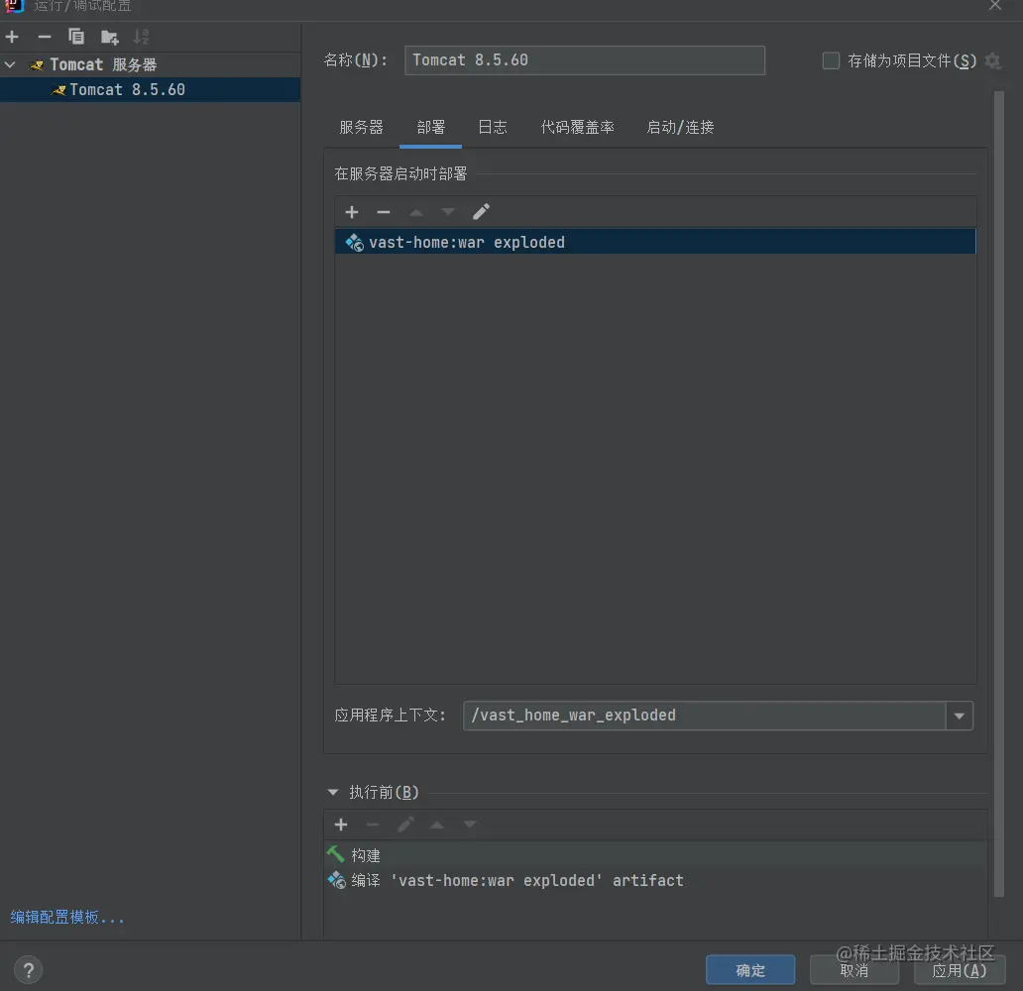Create new configuration folder
Screen dimensions: 1023x991
(x=110, y=38)
